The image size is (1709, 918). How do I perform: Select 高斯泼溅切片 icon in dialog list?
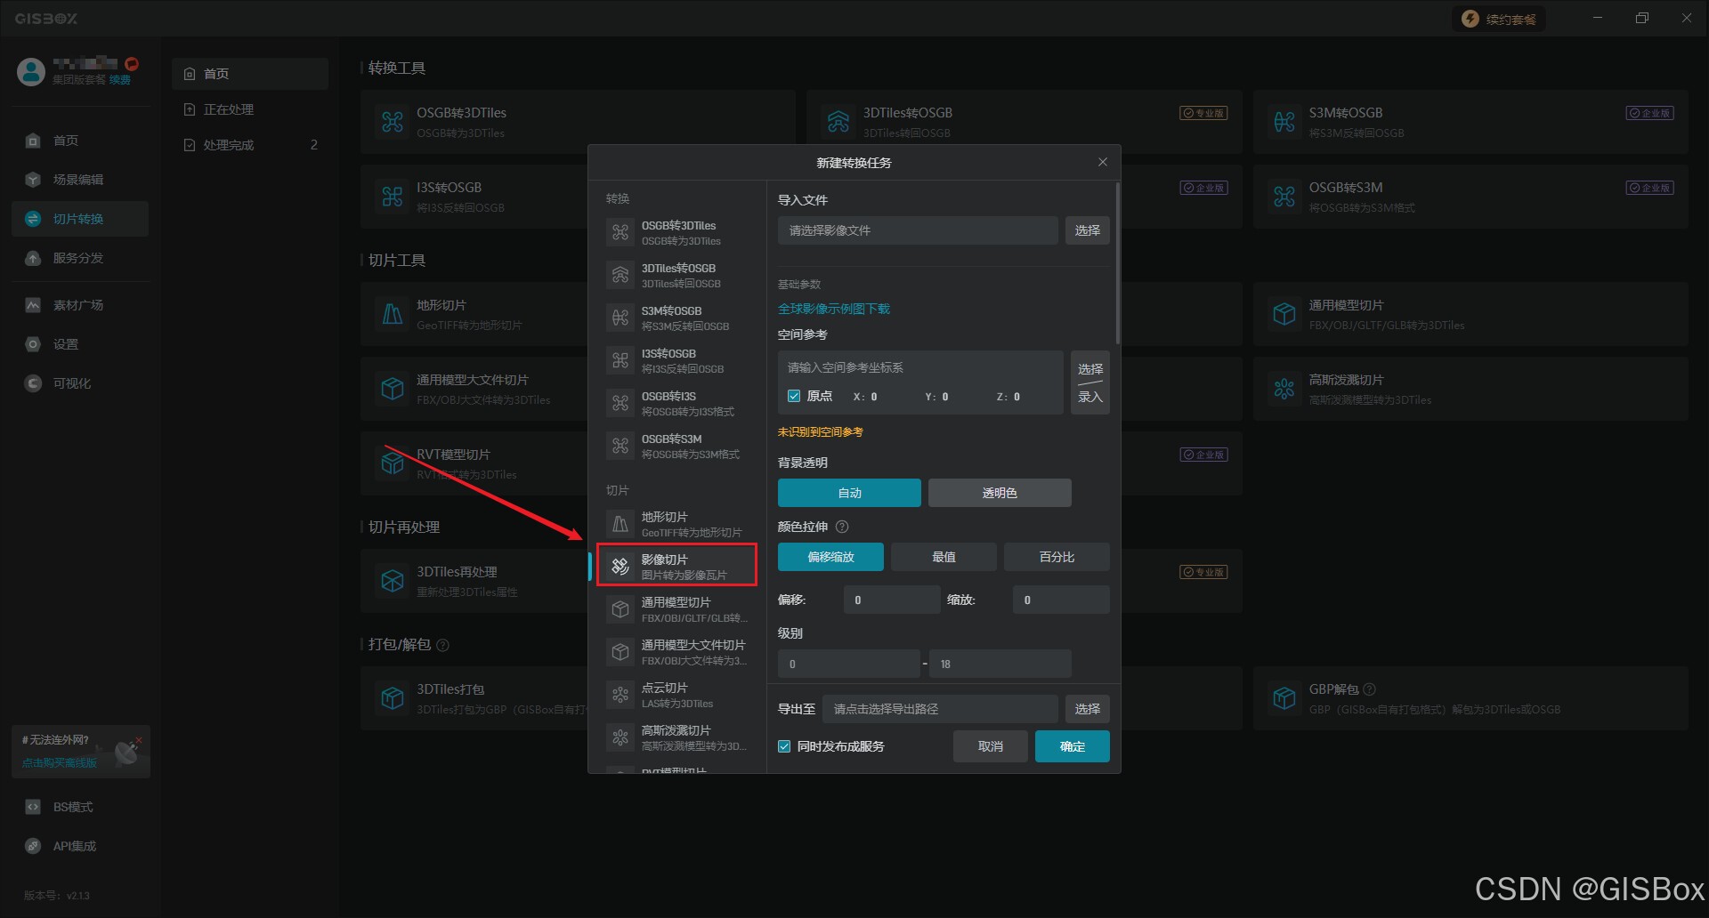tap(620, 737)
